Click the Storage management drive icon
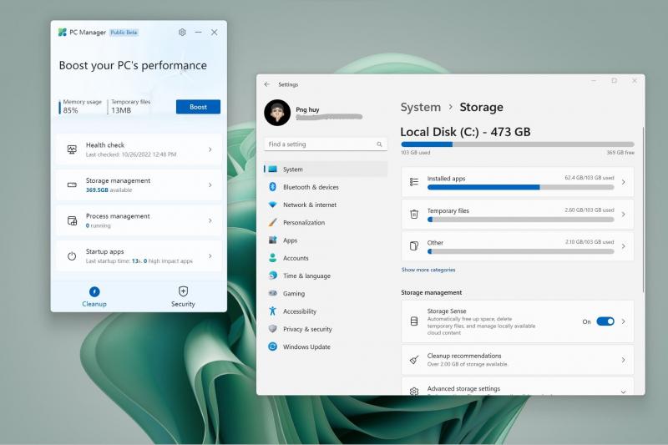The image size is (668, 445). coord(72,185)
